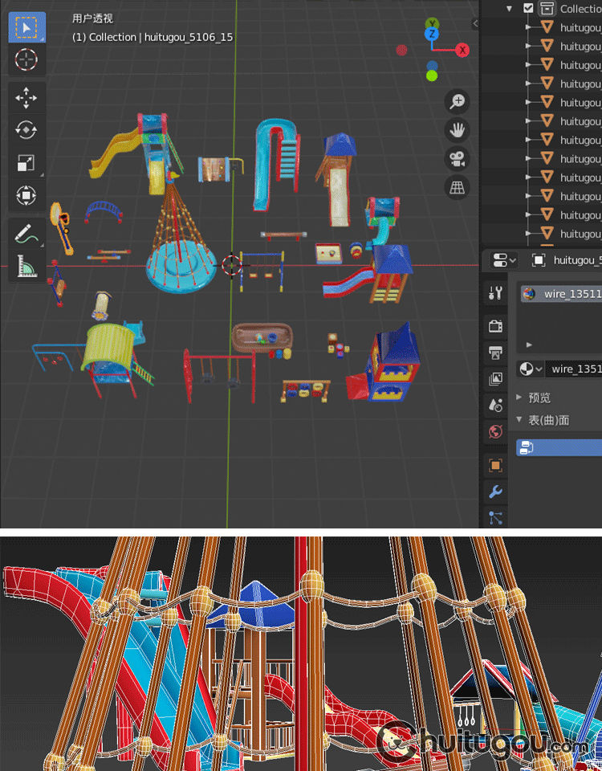
Task: Activate the Move tool
Action: (x=26, y=99)
